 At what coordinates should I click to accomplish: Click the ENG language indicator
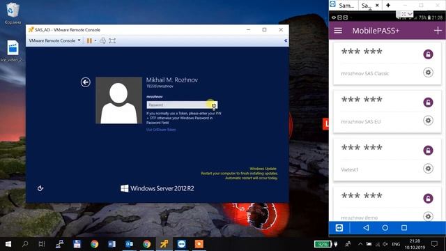pos(396,244)
